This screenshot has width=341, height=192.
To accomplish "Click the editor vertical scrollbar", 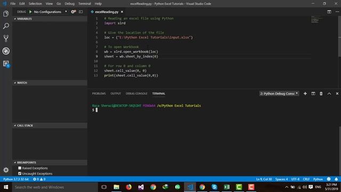I will coord(339,36).
